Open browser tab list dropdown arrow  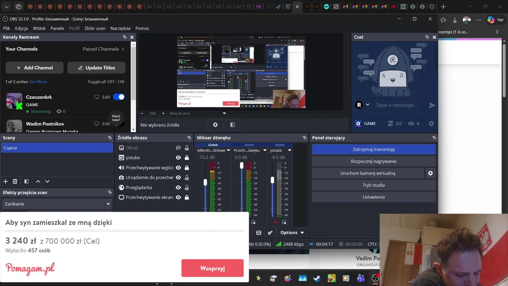[6, 7]
